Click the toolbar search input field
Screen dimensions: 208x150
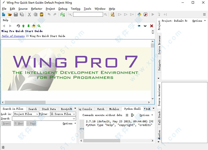[x=88, y=15]
